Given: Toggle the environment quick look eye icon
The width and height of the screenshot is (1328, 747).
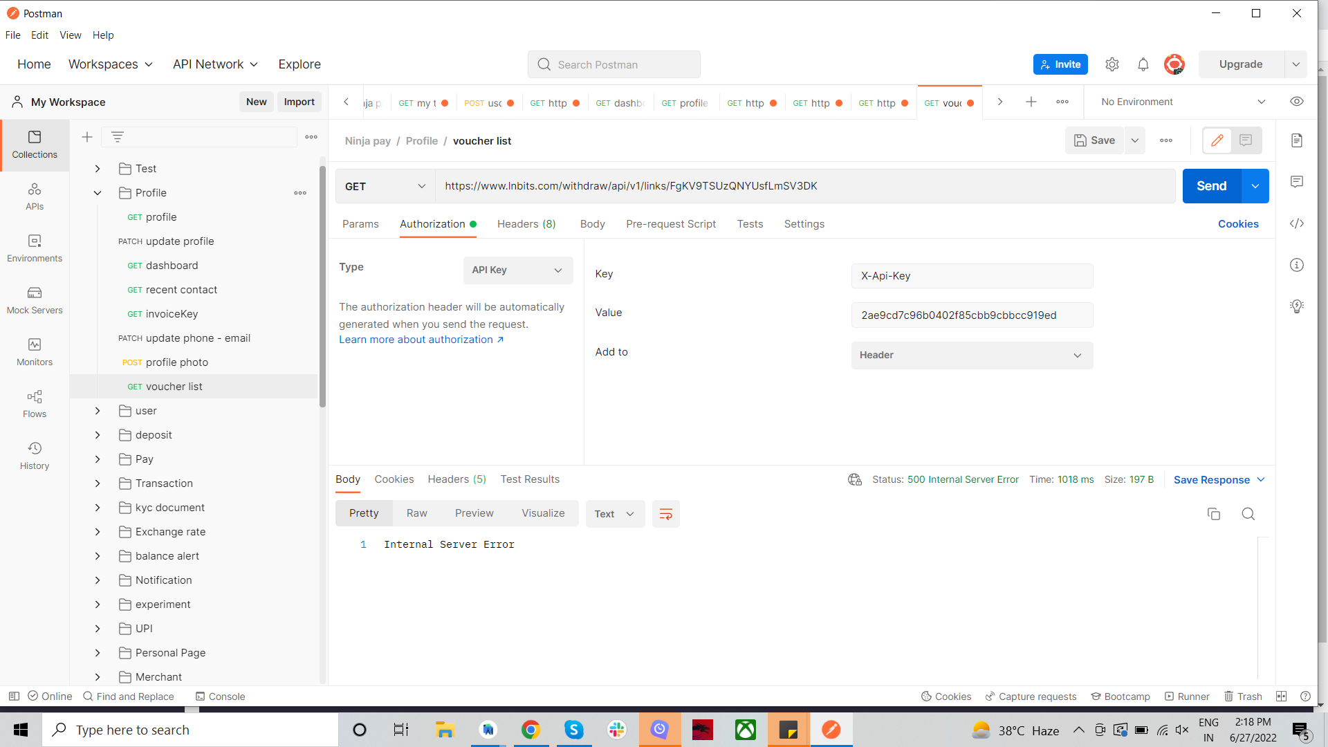Looking at the screenshot, I should [1297, 102].
